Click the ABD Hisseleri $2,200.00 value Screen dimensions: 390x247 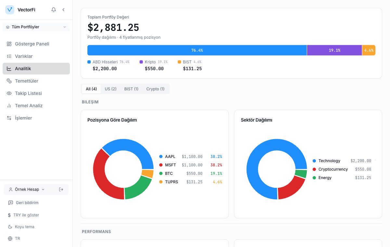(105, 69)
